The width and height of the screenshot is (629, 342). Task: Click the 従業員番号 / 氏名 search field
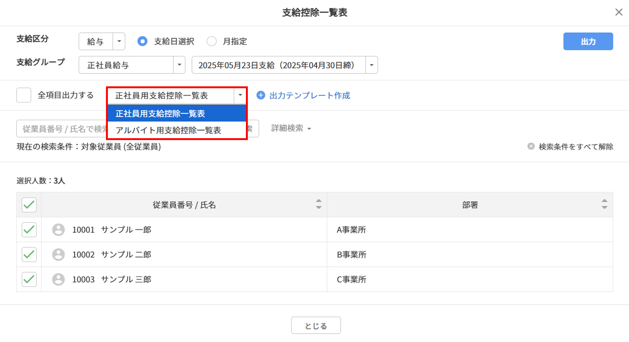coord(61,128)
